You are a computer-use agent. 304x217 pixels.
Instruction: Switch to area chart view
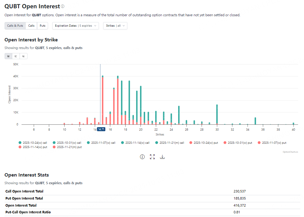tap(23, 56)
